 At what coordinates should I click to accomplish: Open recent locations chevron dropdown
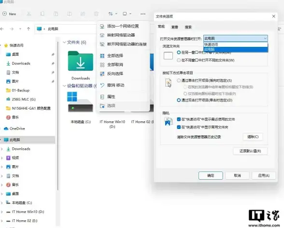20,29
